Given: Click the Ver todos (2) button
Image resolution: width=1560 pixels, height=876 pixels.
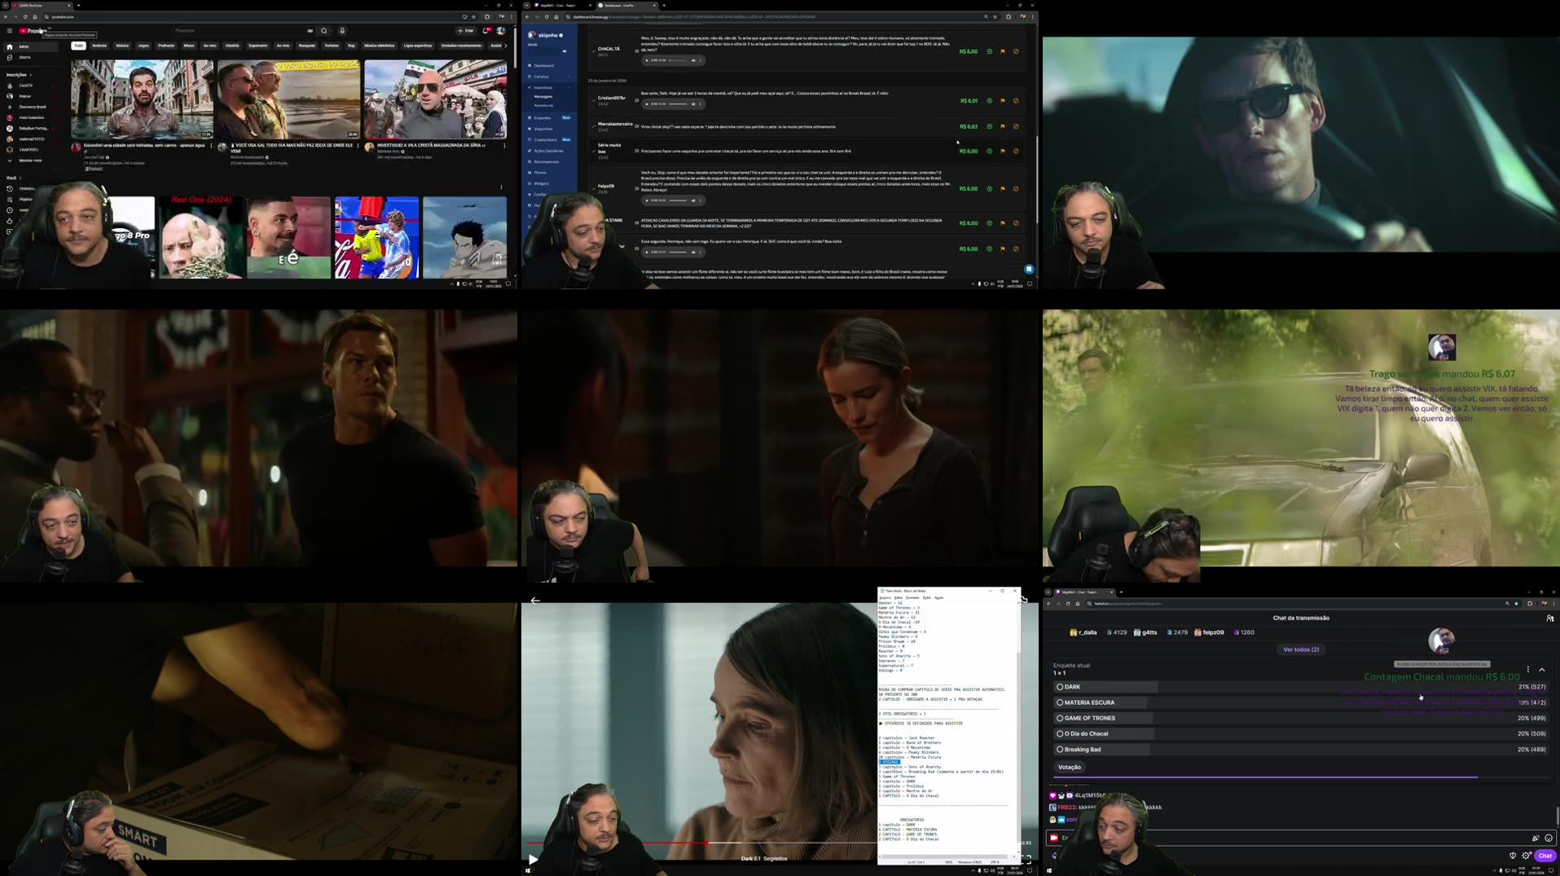Looking at the screenshot, I should (1301, 649).
